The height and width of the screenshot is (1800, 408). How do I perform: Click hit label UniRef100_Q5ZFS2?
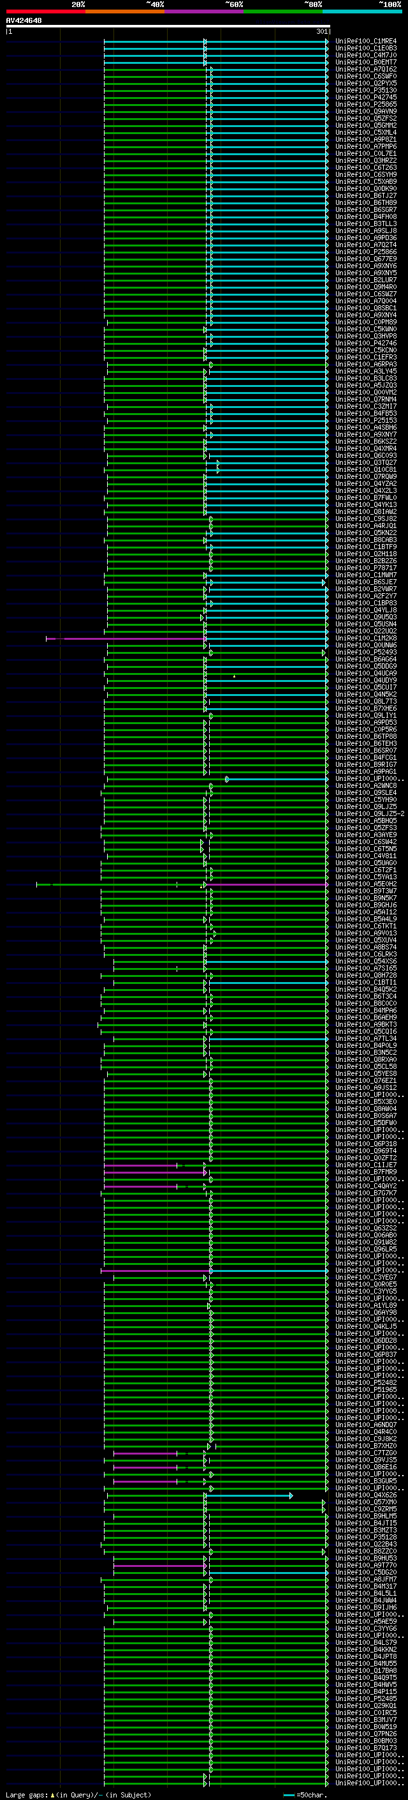pyautogui.click(x=366, y=118)
